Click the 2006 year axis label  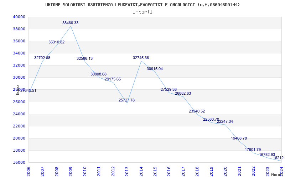pos(28,171)
